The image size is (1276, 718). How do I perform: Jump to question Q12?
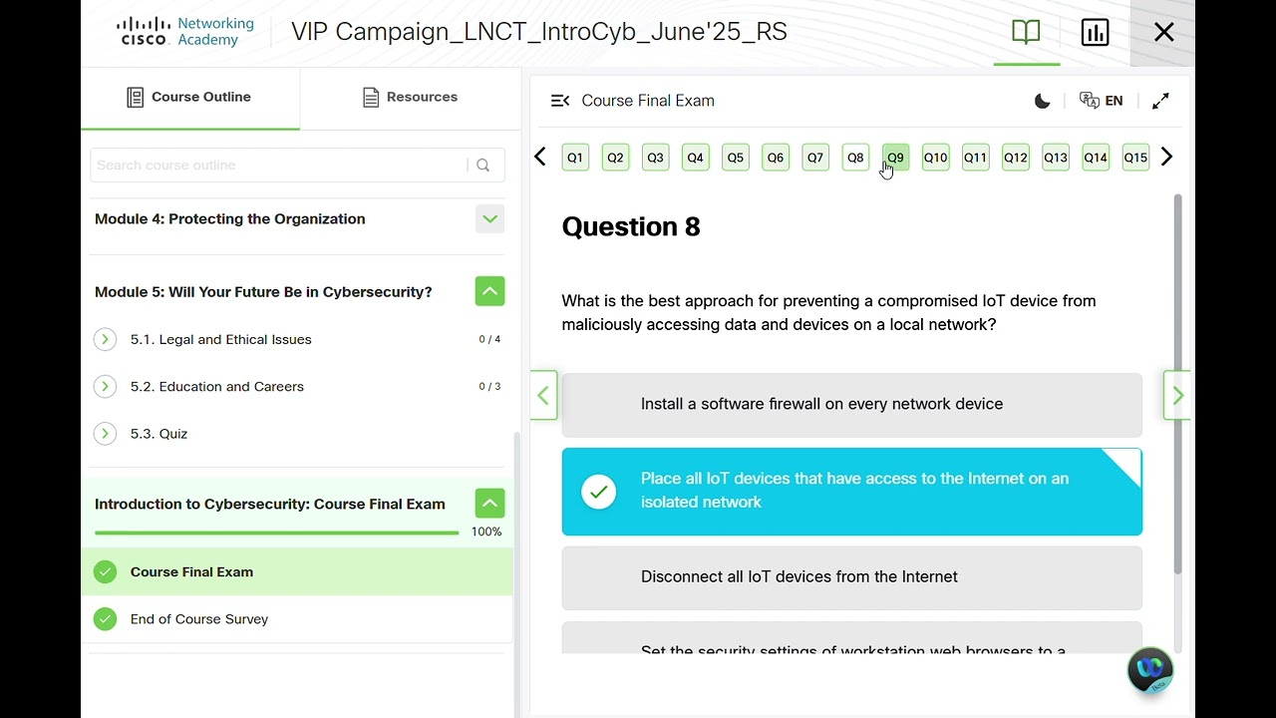coord(1015,158)
